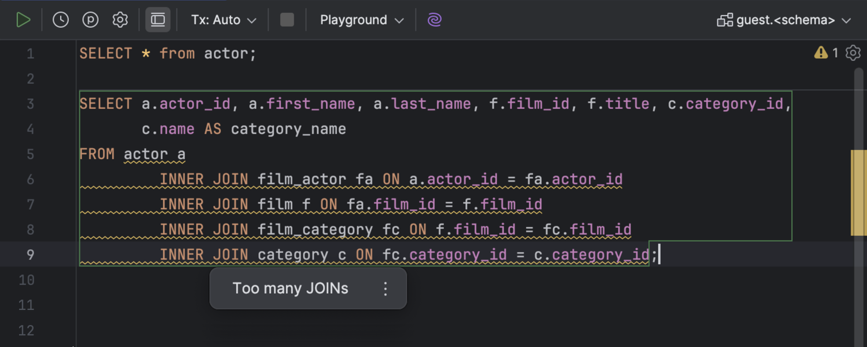Click the stop query square icon

287,19
